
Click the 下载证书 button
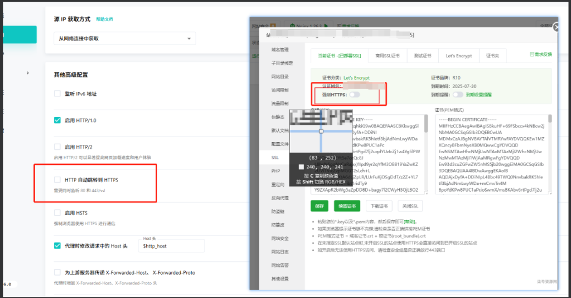(379, 206)
